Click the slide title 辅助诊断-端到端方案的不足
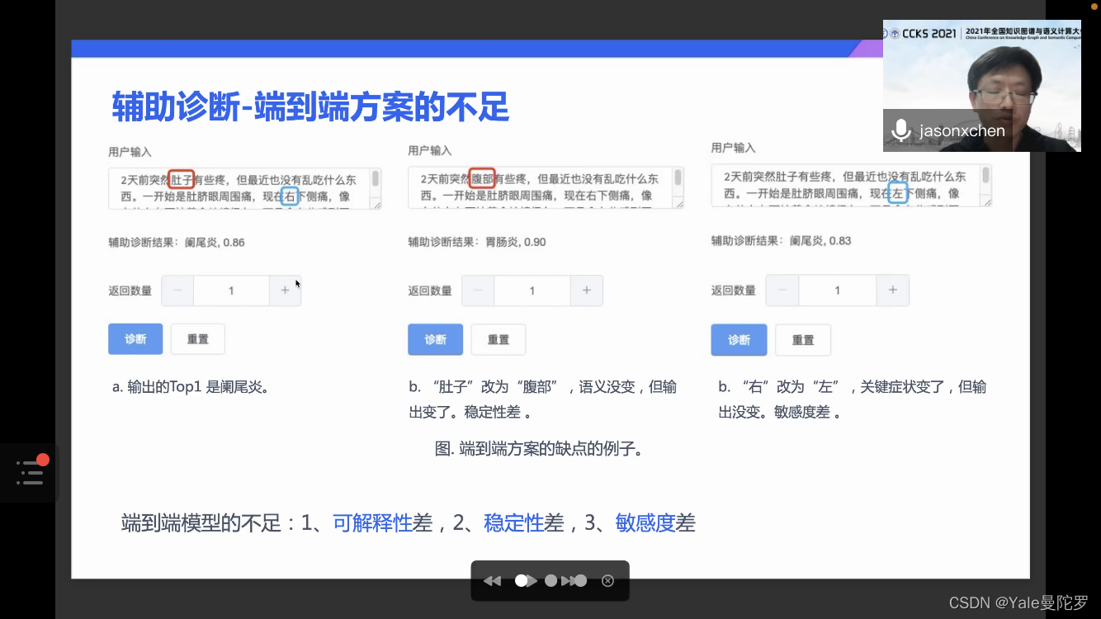The image size is (1101, 619). point(310,106)
